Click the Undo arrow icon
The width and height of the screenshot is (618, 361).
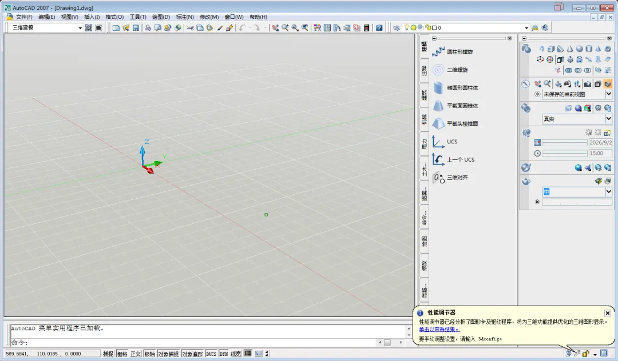242,28
